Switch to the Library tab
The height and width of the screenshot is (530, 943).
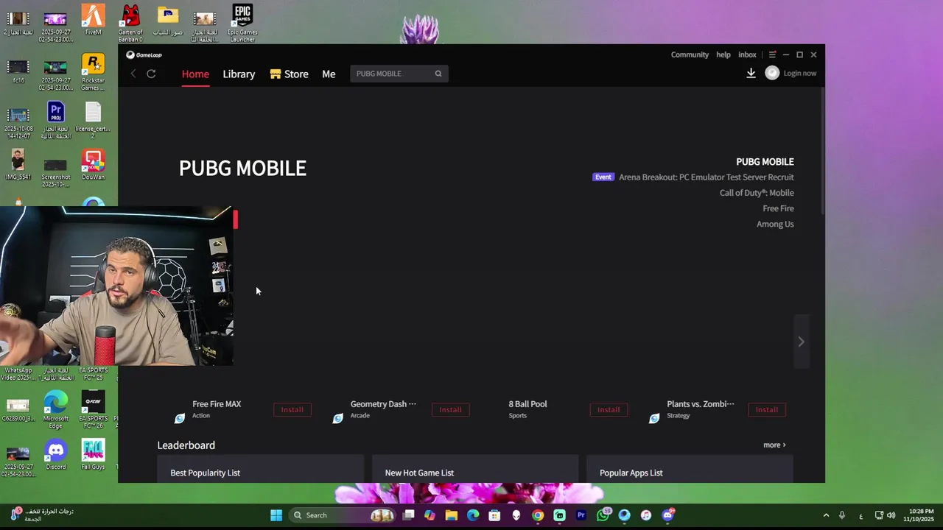pos(239,74)
